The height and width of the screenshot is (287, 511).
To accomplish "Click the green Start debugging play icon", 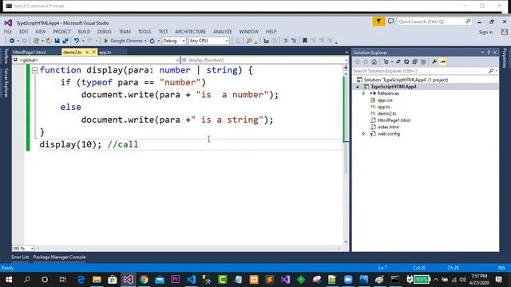I will 105,41.
